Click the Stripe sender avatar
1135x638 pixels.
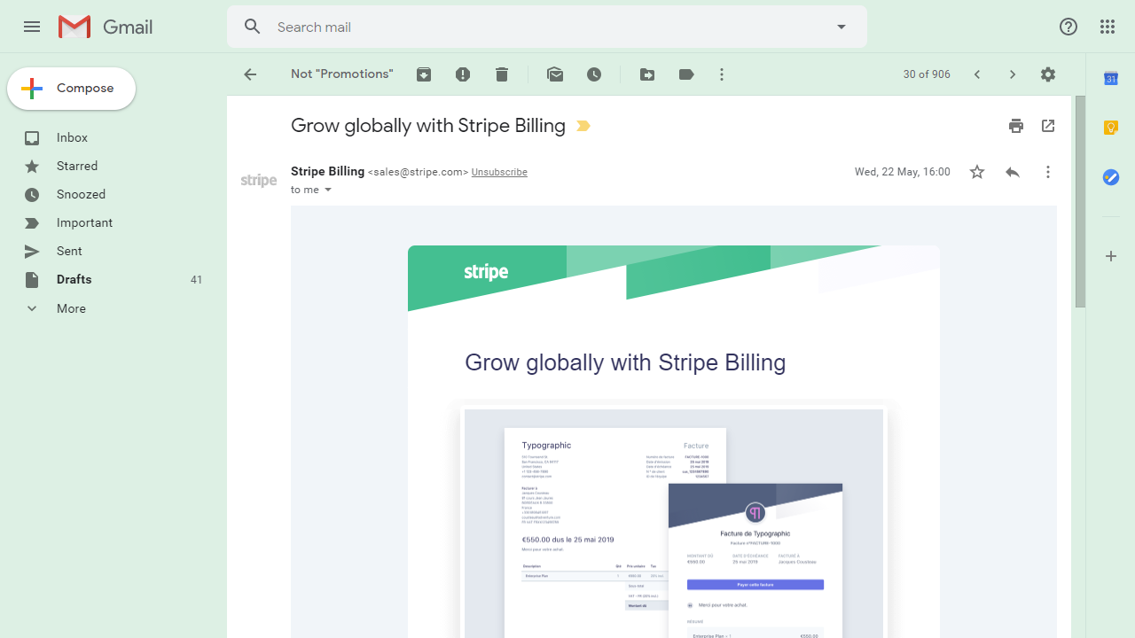click(259, 180)
